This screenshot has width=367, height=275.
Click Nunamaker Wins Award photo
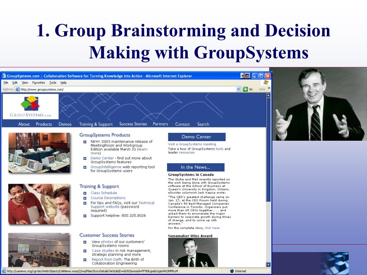click(x=193, y=252)
